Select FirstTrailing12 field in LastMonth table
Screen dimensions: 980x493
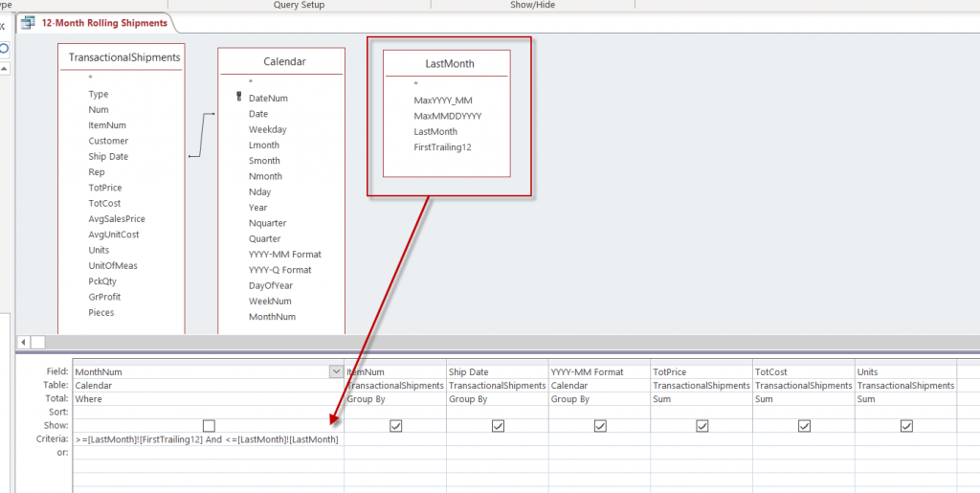tap(442, 147)
